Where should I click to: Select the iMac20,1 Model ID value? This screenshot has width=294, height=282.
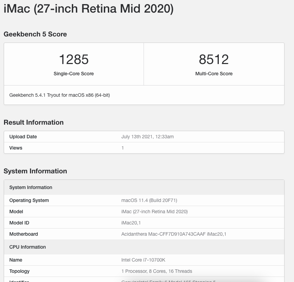(131, 223)
